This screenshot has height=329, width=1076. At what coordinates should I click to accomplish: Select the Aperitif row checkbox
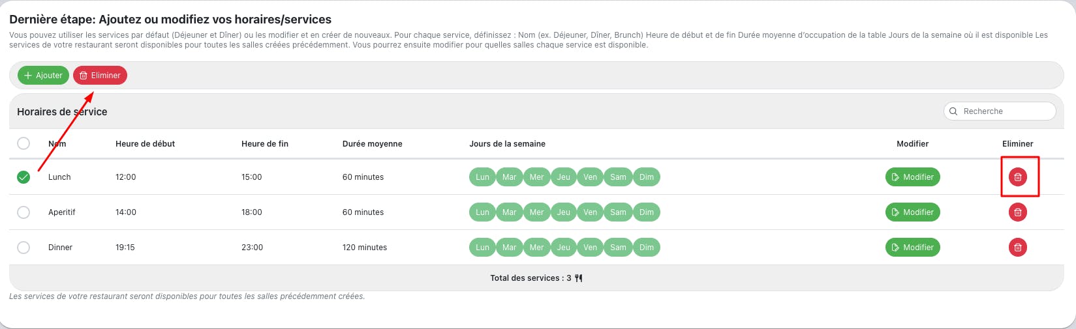23,212
